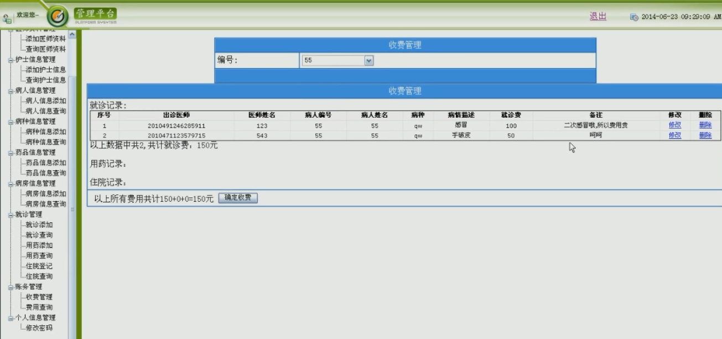This screenshot has height=339, width=722.
Task: Click the 确定收费 button
Action: [x=238, y=198]
